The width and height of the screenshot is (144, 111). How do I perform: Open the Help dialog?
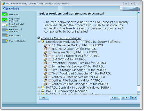[x=44, y=98]
